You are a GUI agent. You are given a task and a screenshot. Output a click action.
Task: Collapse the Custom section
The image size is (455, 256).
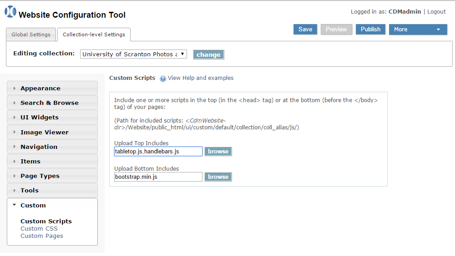tap(52, 205)
